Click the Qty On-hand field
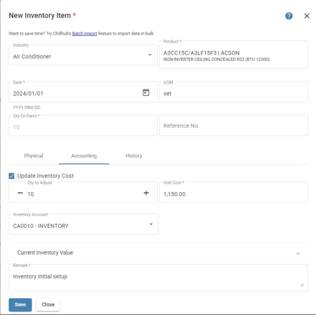316x315 pixels. tap(83, 125)
